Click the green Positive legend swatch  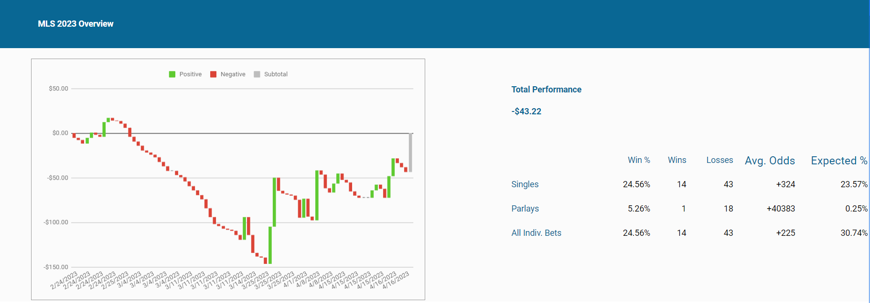point(172,74)
